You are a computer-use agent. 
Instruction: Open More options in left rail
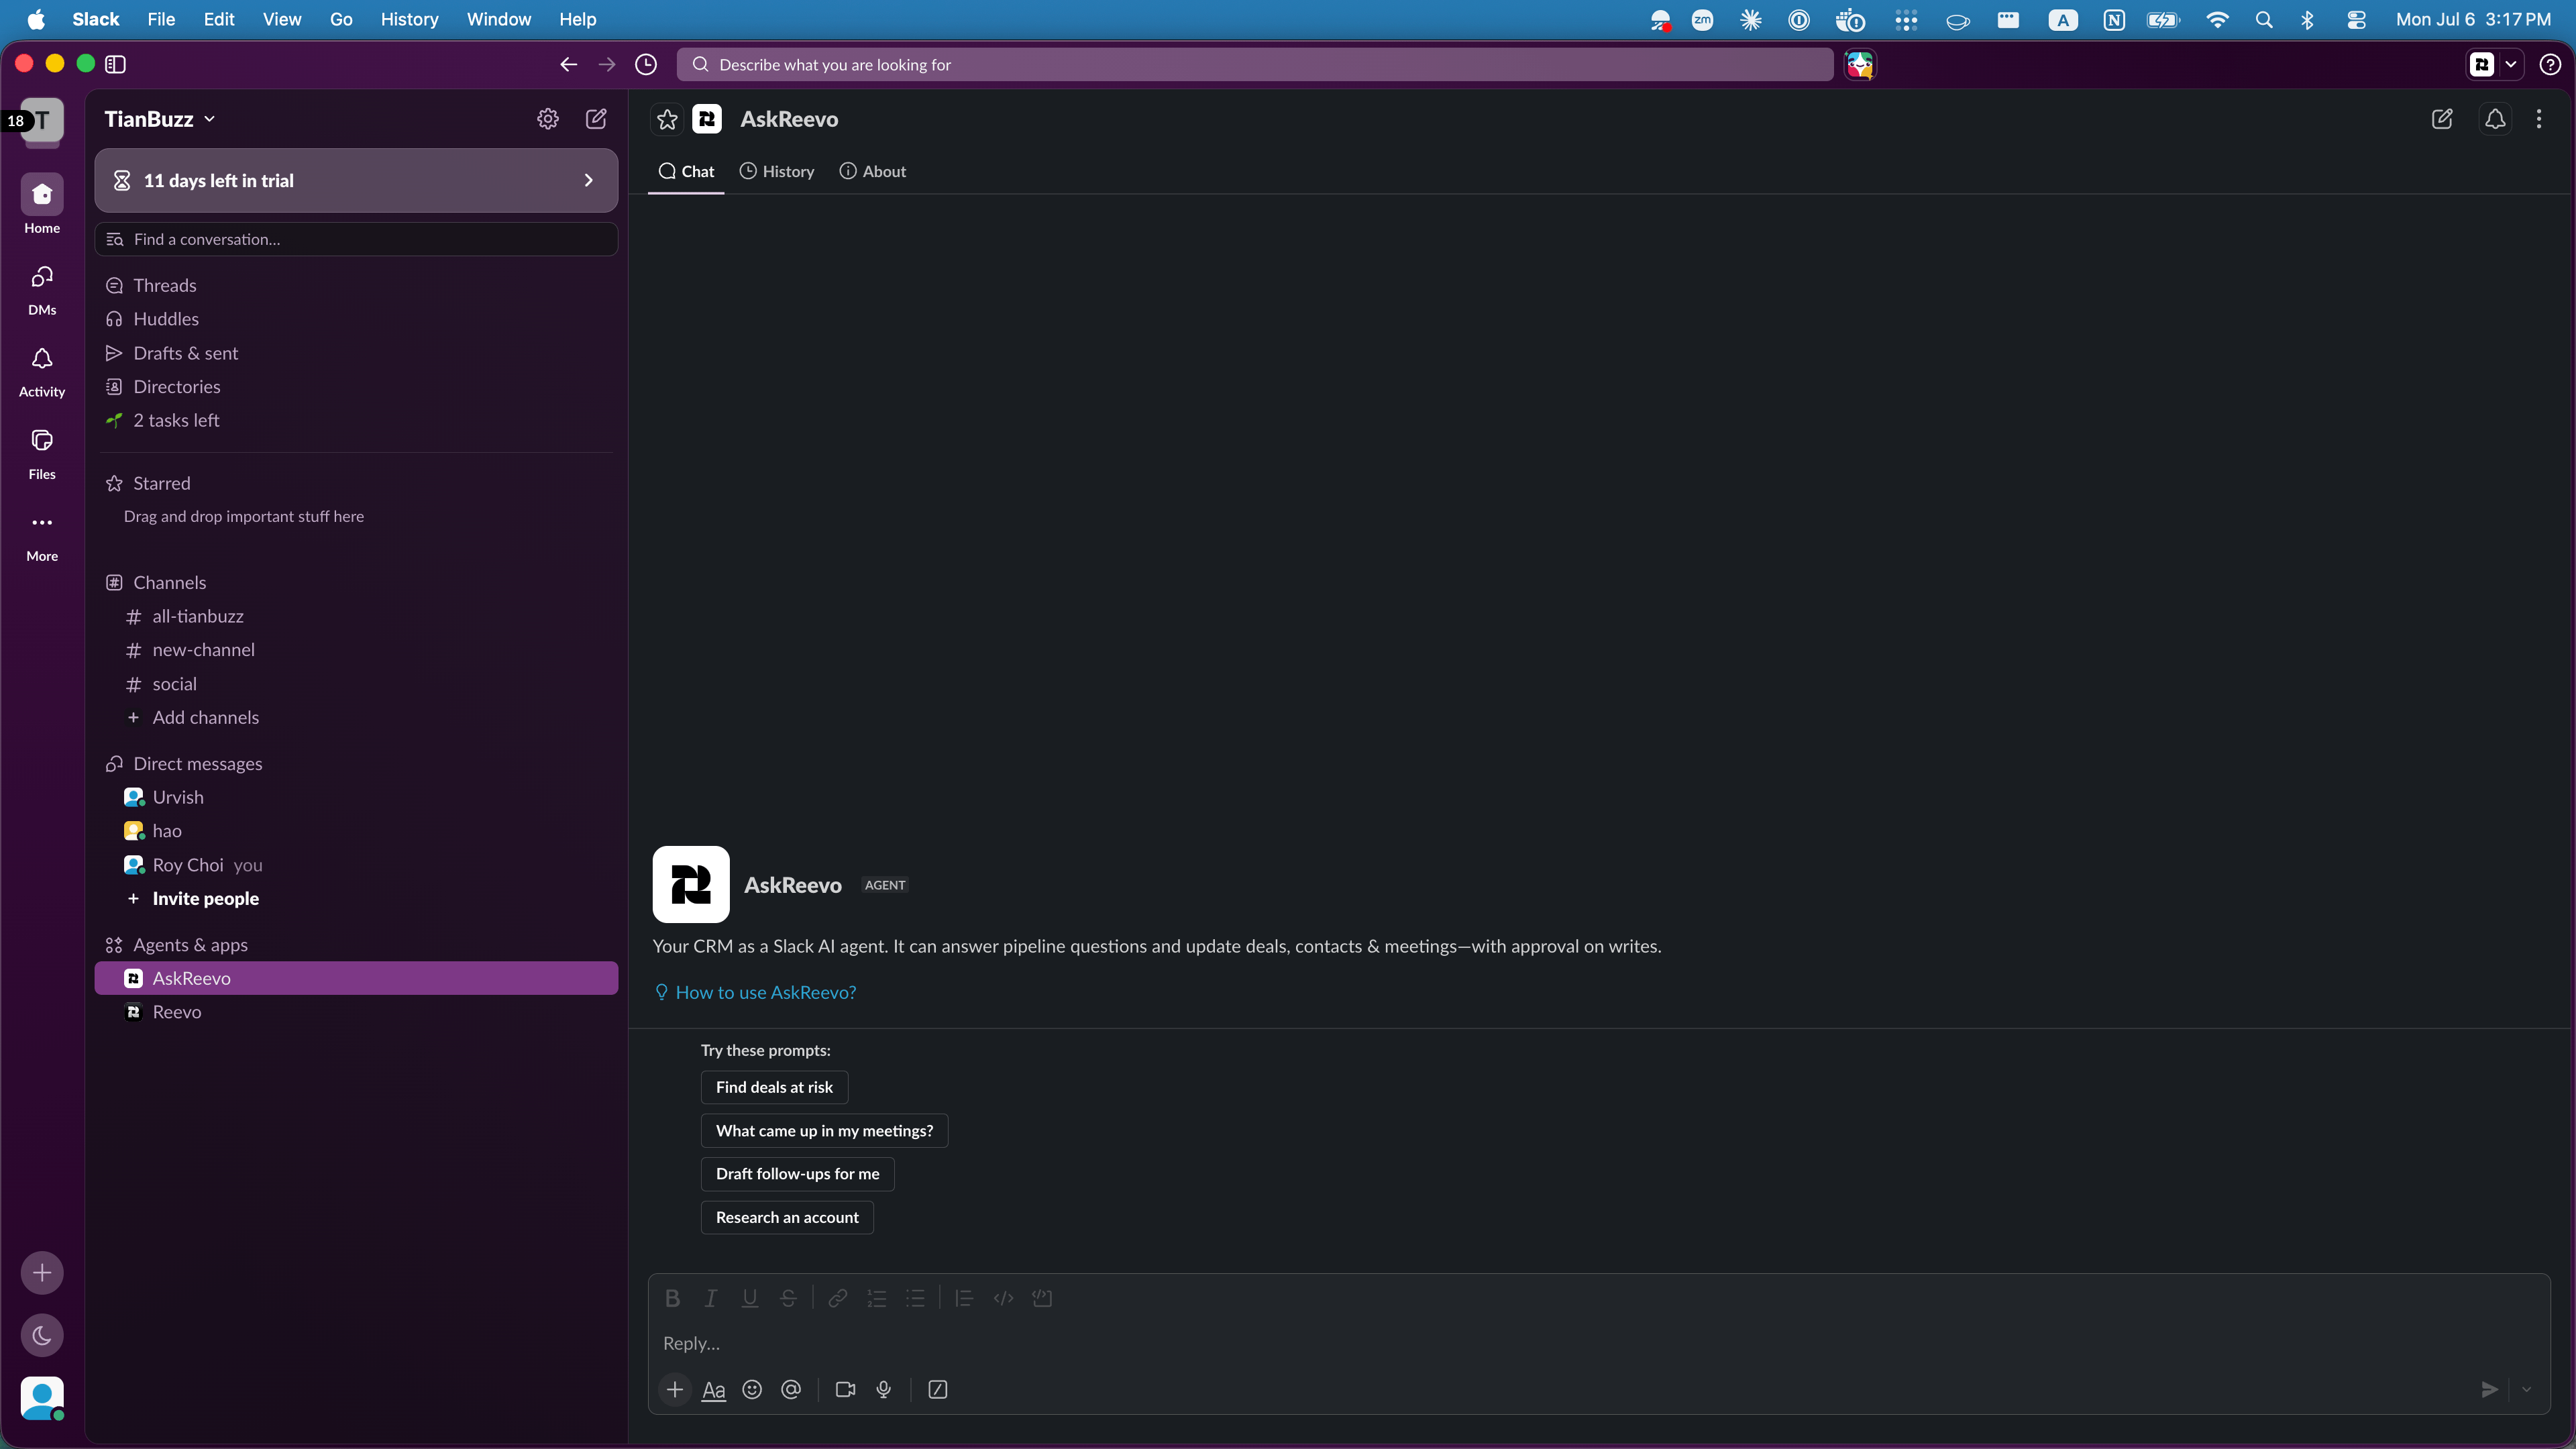tap(42, 536)
